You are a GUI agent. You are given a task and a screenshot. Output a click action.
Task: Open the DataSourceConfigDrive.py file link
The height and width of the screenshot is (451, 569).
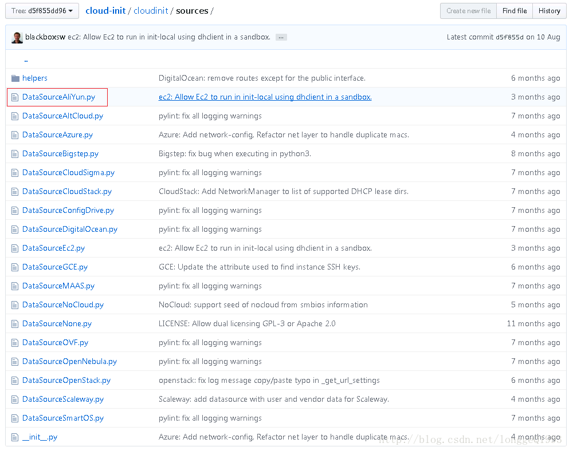tap(68, 211)
